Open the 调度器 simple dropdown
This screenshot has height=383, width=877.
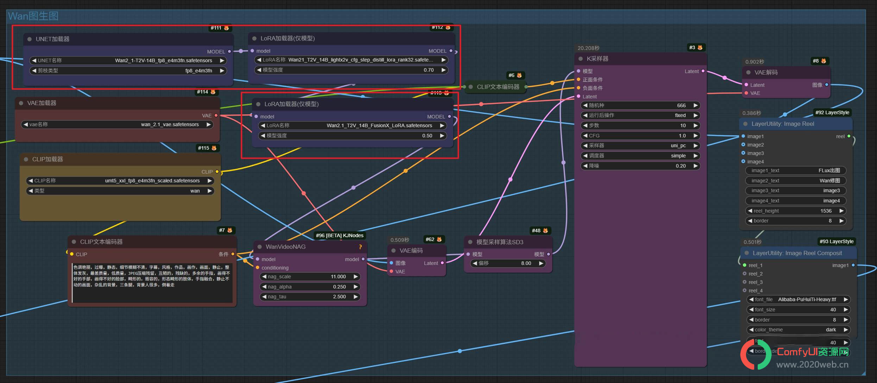pyautogui.click(x=640, y=156)
